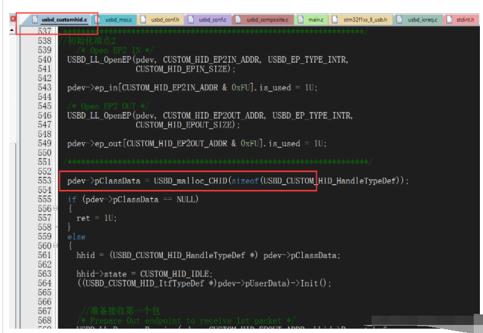Switch to the usbd_ioreq.c tab
Image resolution: width=483 pixels, height=333 pixels.
[x=418, y=20]
